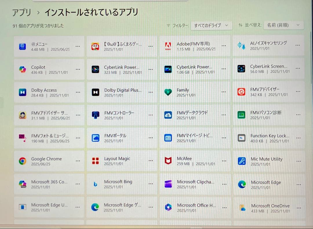Image resolution: width=313 pixels, height=229 pixels.
Task: Click the CyberLink PowerDirector icon
Action: point(168,69)
